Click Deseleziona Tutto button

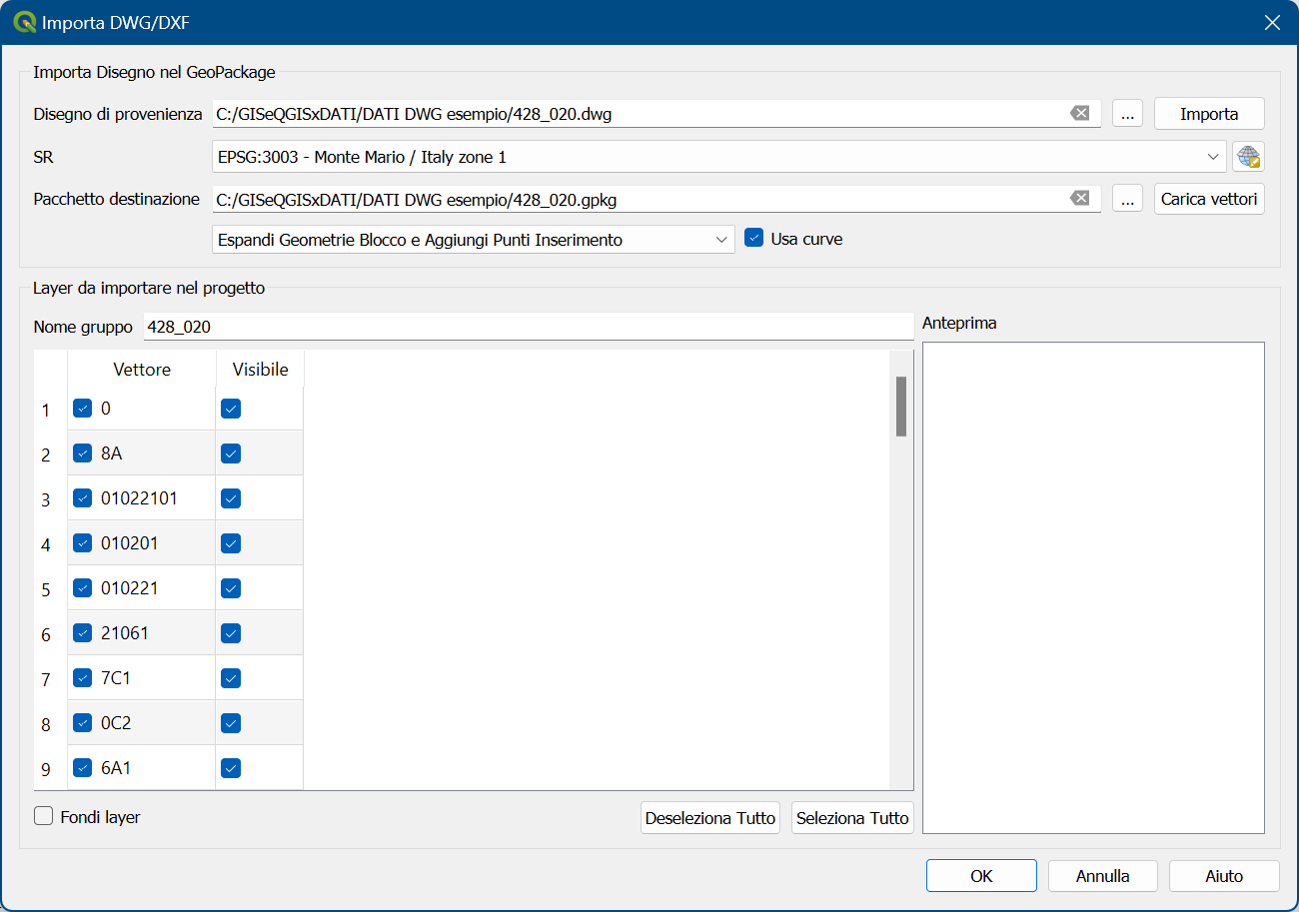tap(710, 818)
